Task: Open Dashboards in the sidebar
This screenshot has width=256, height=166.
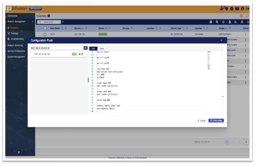Action: click(x=12, y=16)
